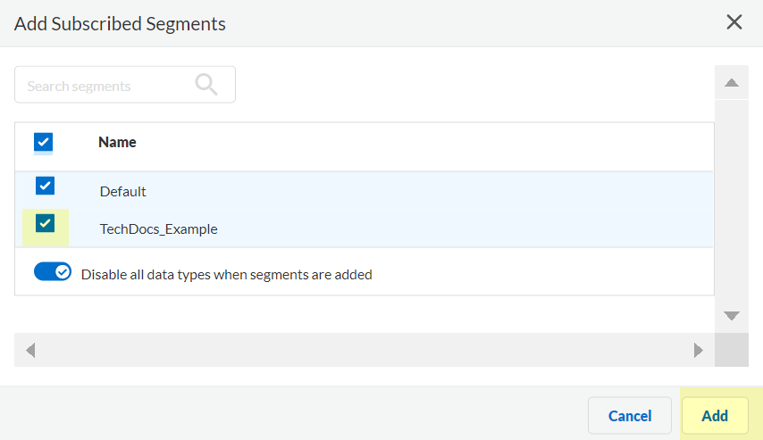The image size is (763, 440).
Task: Click the Name column header
Action: pyautogui.click(x=117, y=142)
